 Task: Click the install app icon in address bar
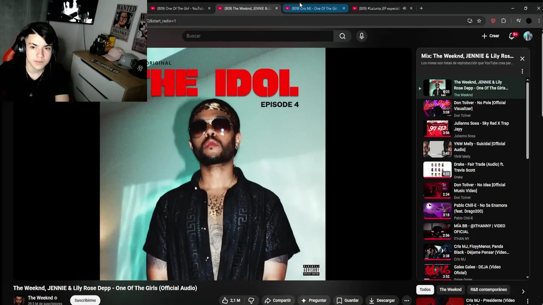tap(470, 21)
